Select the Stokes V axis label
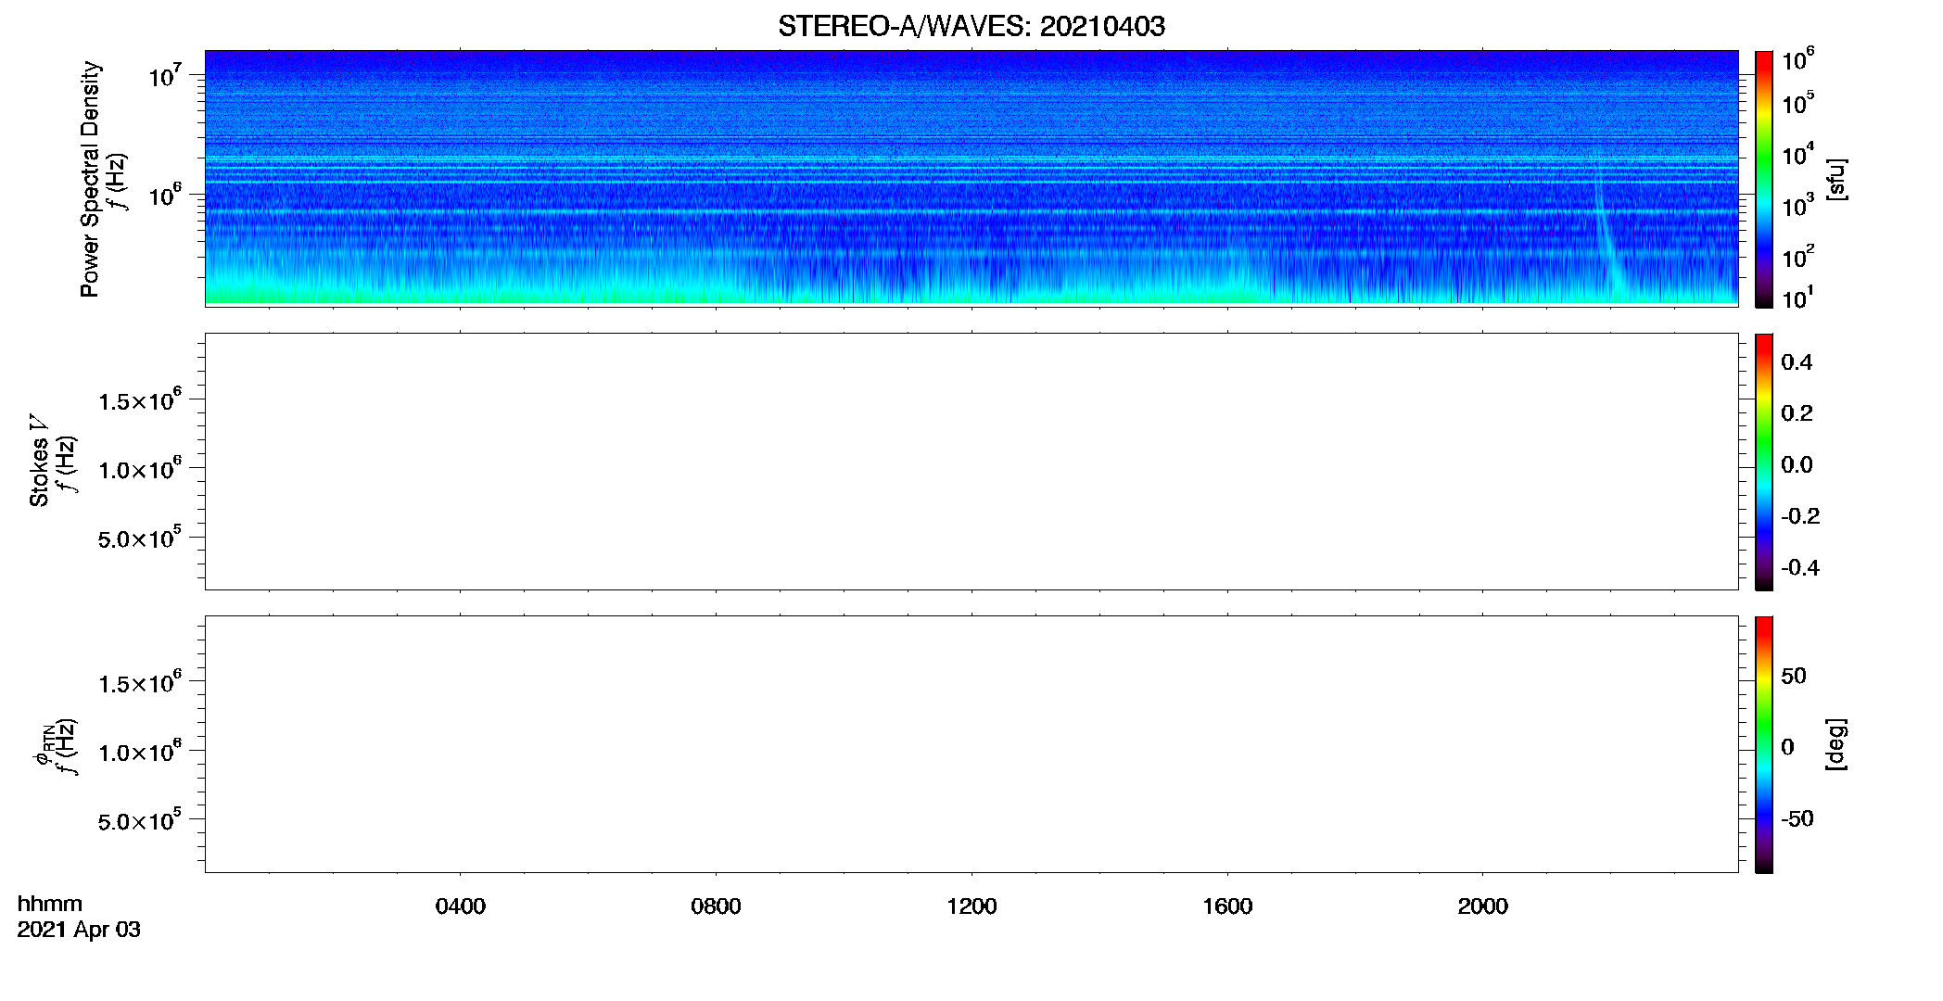Screen dimensions: 1943x1001 tap(39, 461)
